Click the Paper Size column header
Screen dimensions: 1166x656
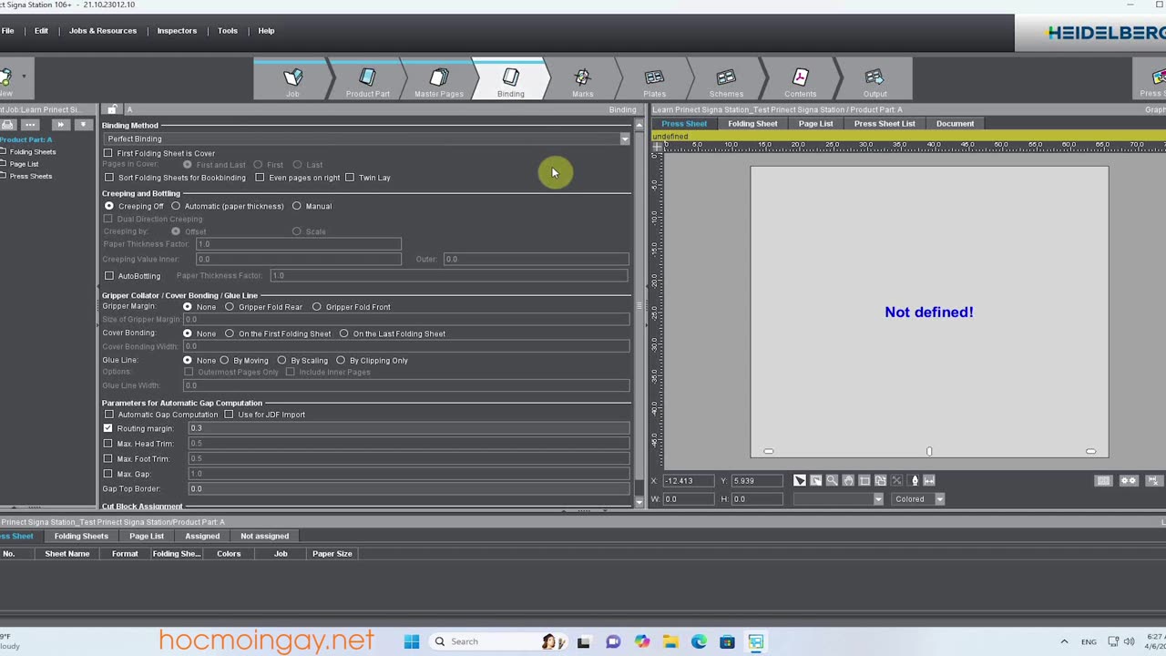(x=332, y=554)
